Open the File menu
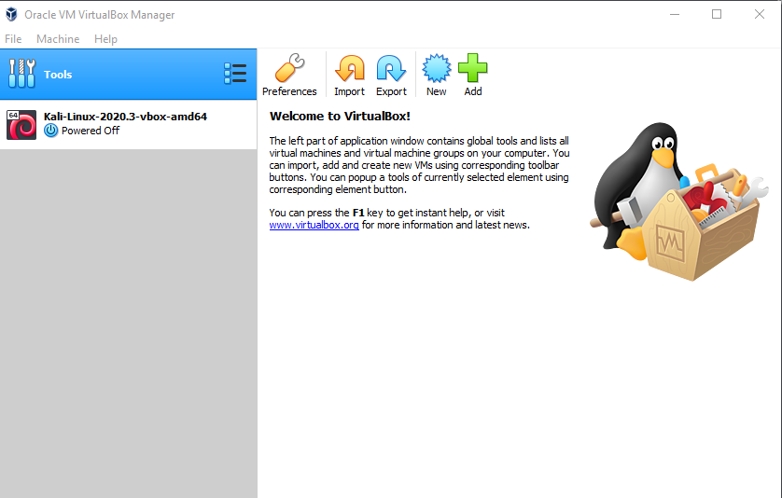This screenshot has height=498, width=782. click(x=13, y=39)
